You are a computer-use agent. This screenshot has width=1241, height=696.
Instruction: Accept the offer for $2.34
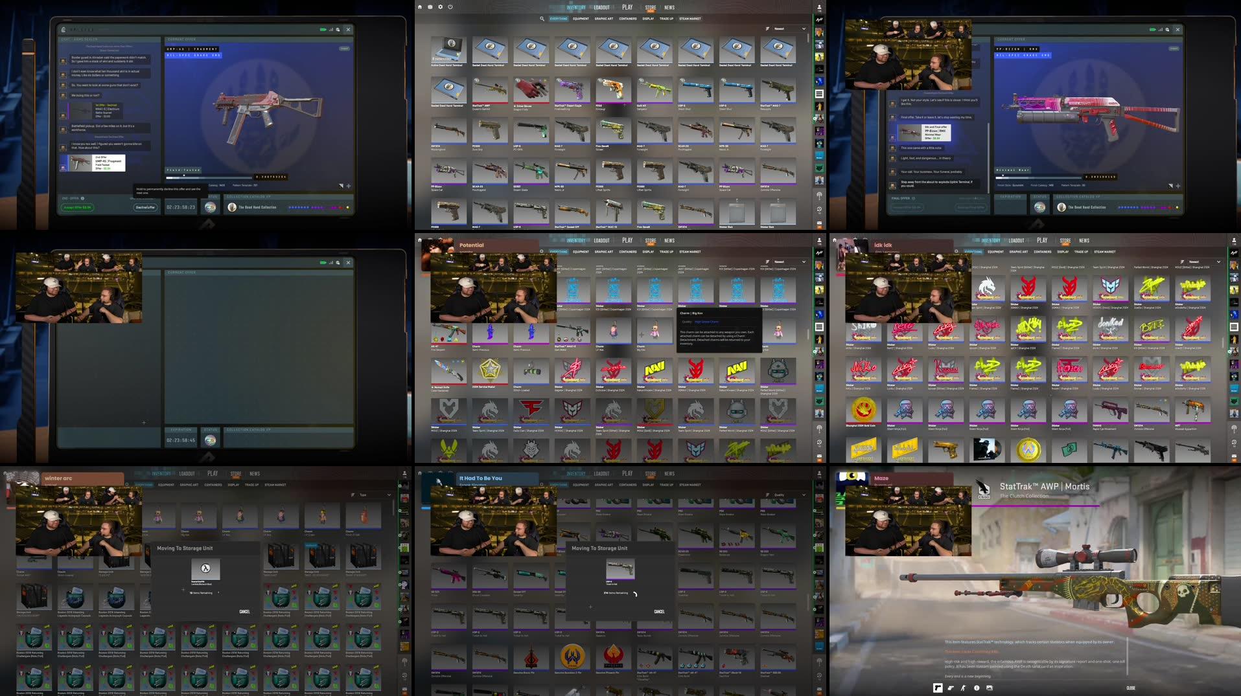click(x=77, y=208)
